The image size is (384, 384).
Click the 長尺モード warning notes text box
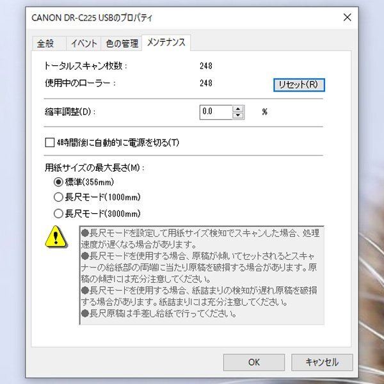click(x=202, y=275)
